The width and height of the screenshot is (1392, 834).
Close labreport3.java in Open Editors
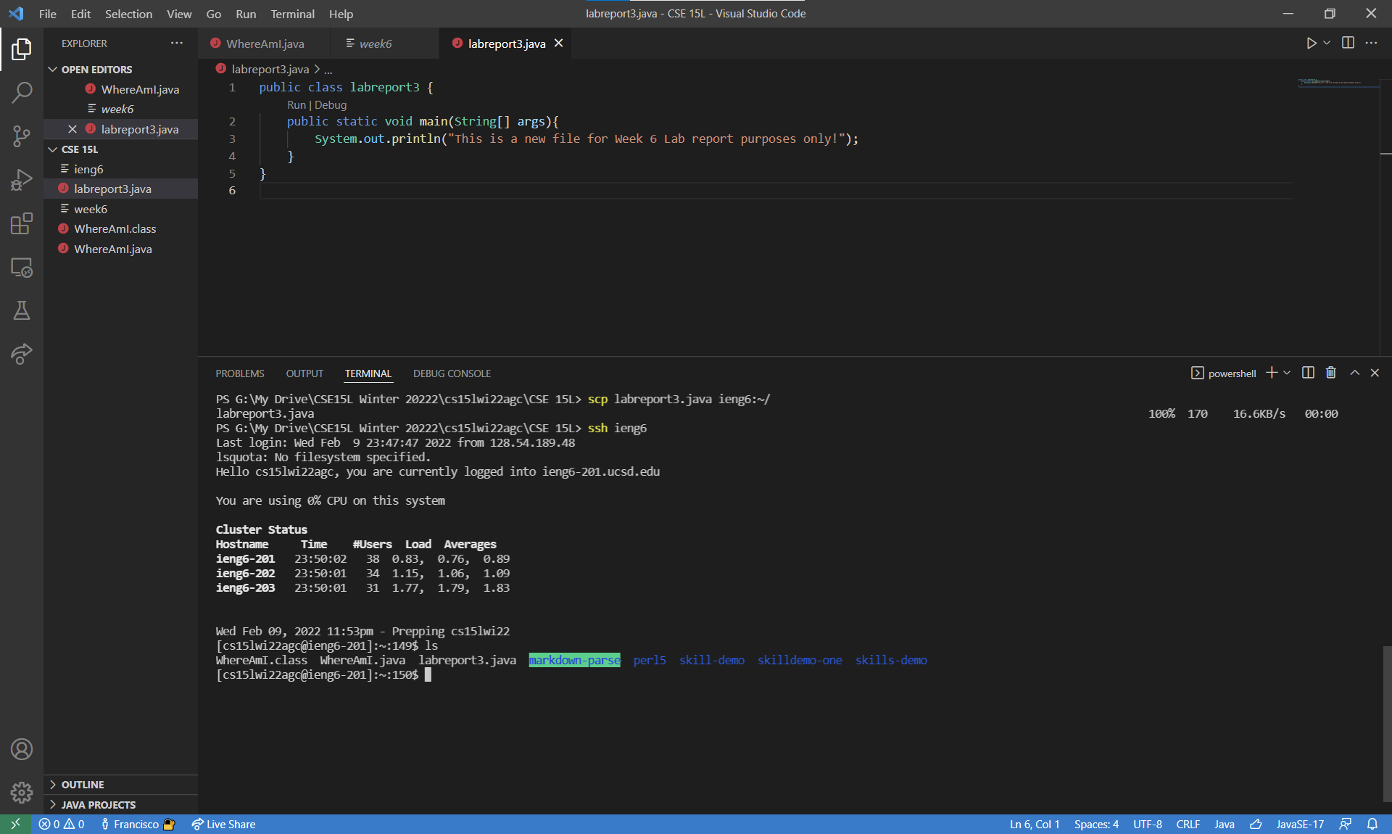pyautogui.click(x=72, y=129)
